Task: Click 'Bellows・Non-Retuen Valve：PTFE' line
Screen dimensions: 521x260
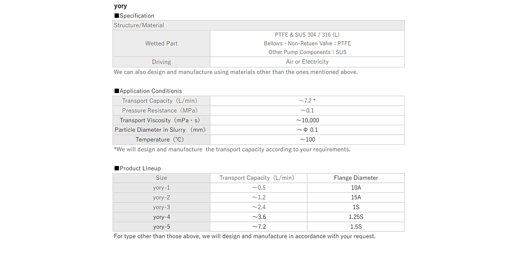Action: point(307,43)
